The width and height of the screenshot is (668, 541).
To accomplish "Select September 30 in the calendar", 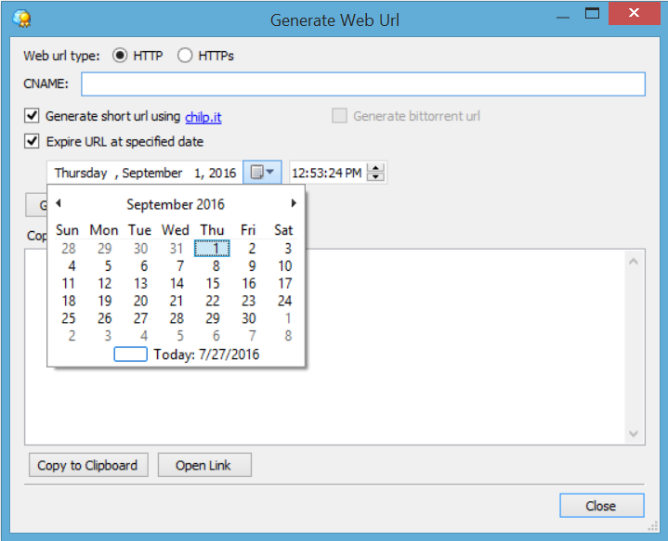I will point(248,318).
